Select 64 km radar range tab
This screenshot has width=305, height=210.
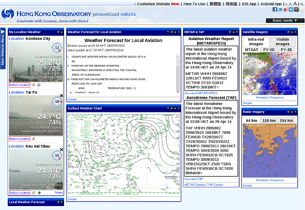click(x=251, y=120)
